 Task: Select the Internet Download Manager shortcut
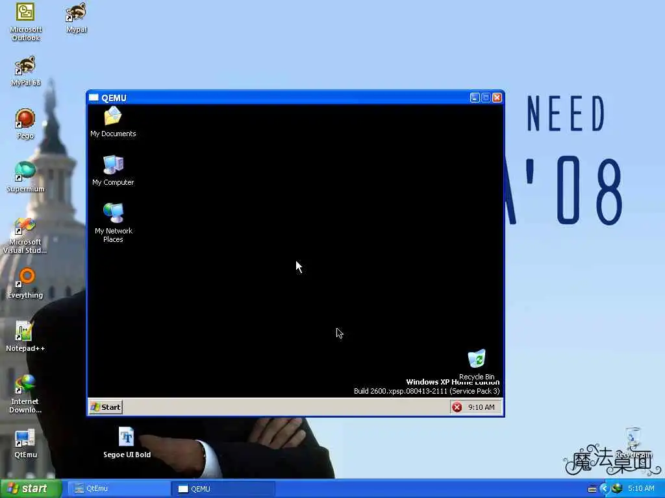coord(25,394)
